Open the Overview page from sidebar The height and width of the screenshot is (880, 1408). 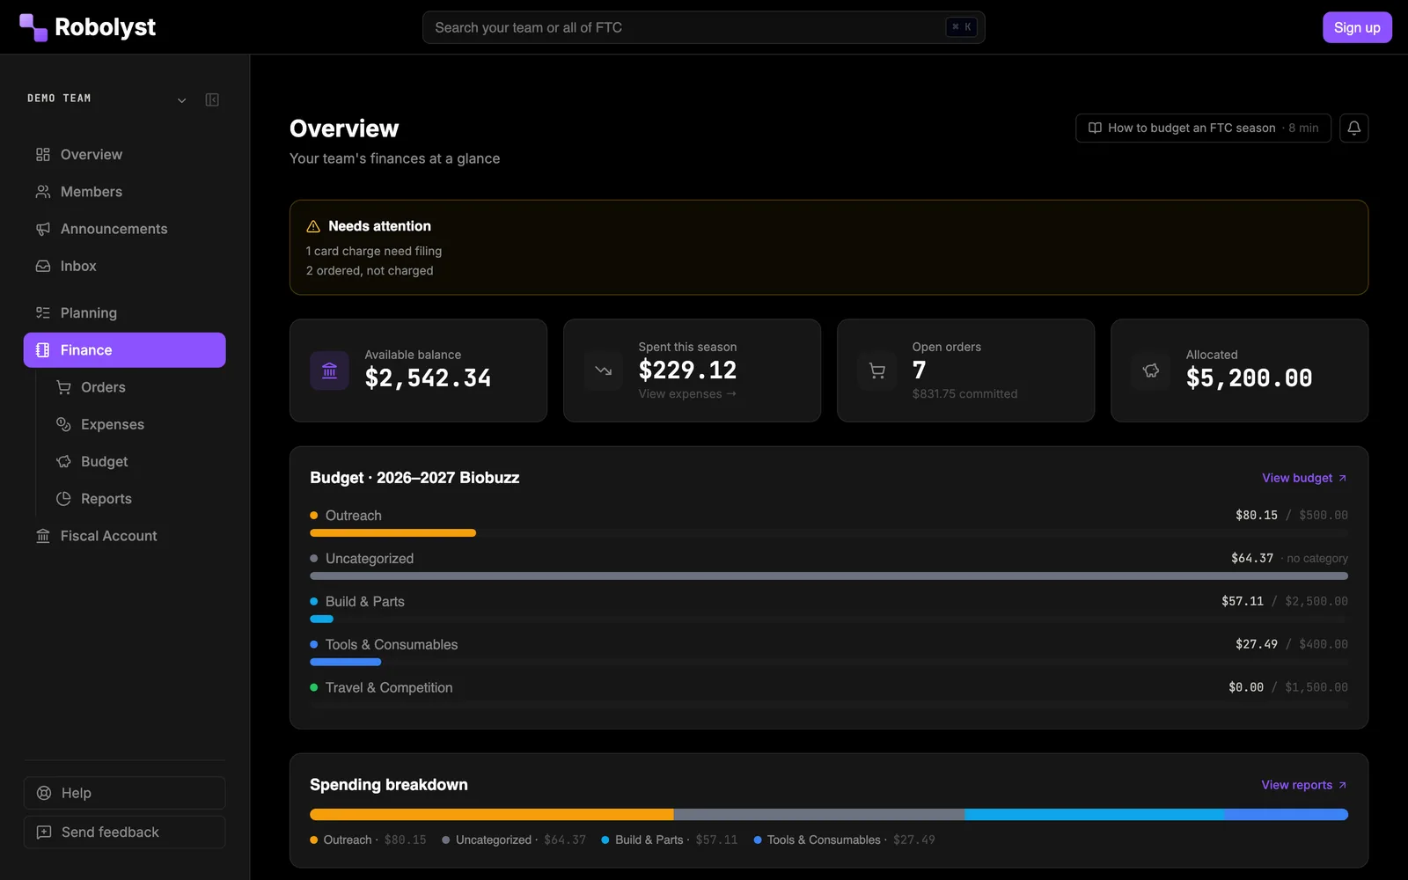tap(124, 155)
